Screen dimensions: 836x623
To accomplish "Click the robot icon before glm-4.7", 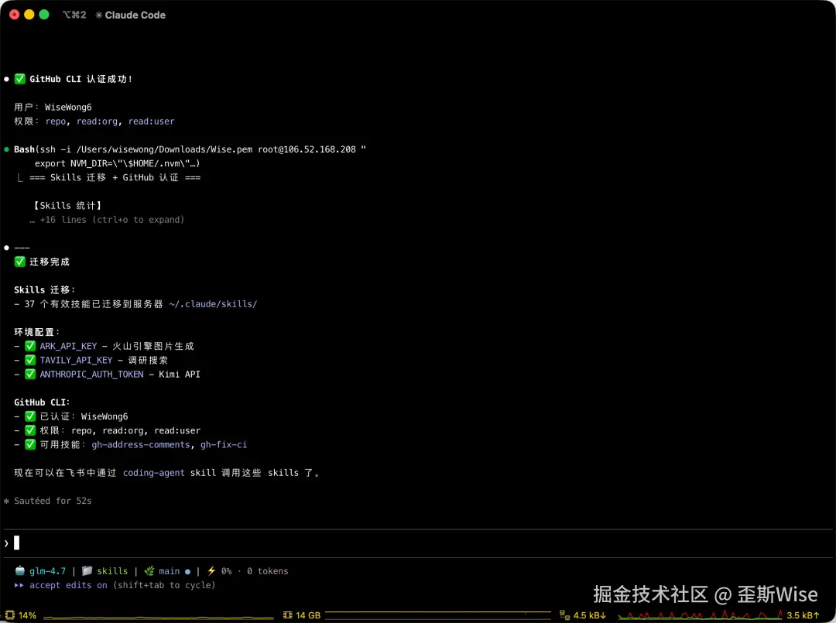I will click(19, 571).
